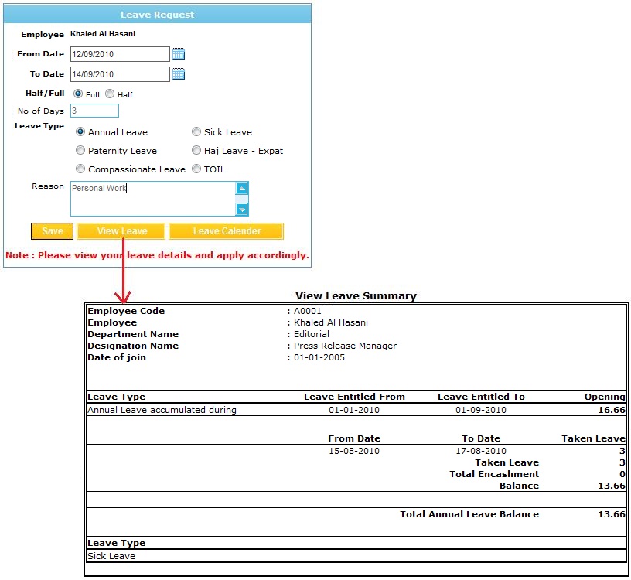
Task: Click the Leave Entitled From date 01-01-2010
Action: pyautogui.click(x=354, y=410)
